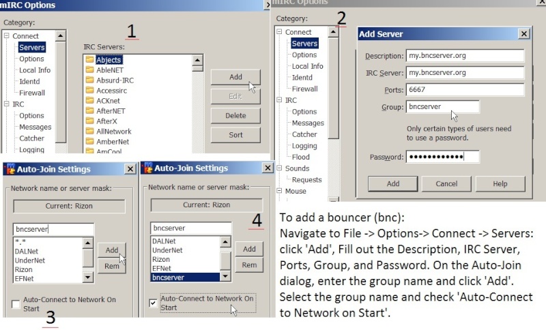Click Delete button beside IRC Servers list
The image size is (546, 330).
coord(235,115)
